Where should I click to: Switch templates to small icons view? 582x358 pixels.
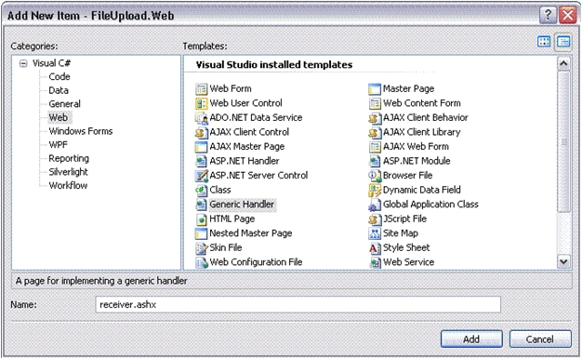click(x=563, y=42)
